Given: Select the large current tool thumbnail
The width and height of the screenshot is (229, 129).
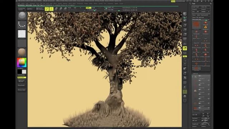Looking at the screenshot, I should (196, 25).
